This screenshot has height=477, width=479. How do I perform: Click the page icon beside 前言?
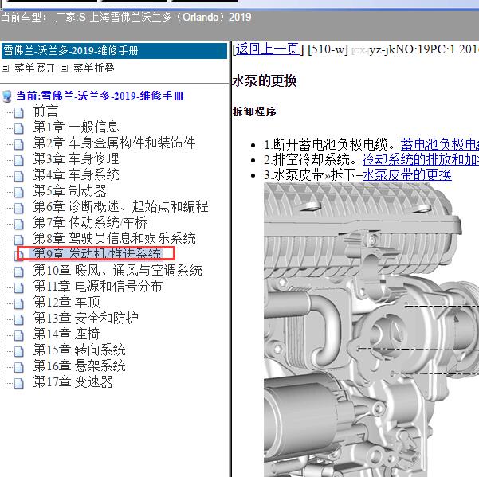[19, 112]
